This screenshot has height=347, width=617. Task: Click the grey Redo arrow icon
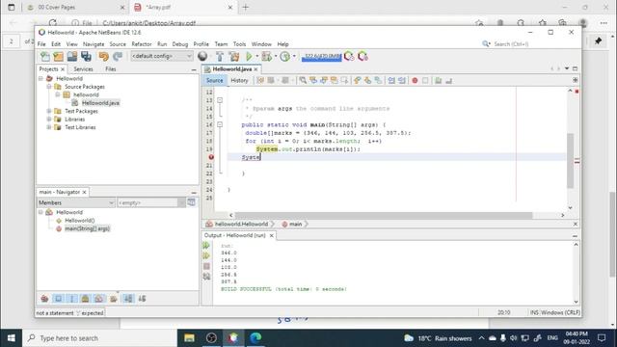pos(118,57)
